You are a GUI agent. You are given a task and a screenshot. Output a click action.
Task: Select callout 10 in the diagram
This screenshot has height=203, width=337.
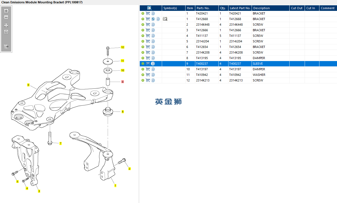pos(122,70)
